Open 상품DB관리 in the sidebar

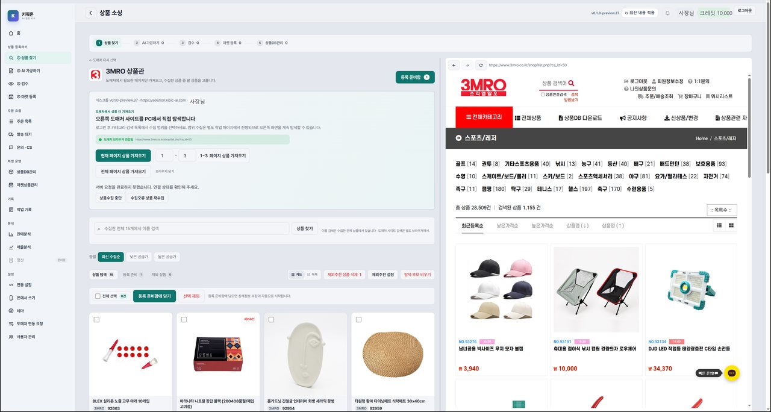[x=37, y=172]
